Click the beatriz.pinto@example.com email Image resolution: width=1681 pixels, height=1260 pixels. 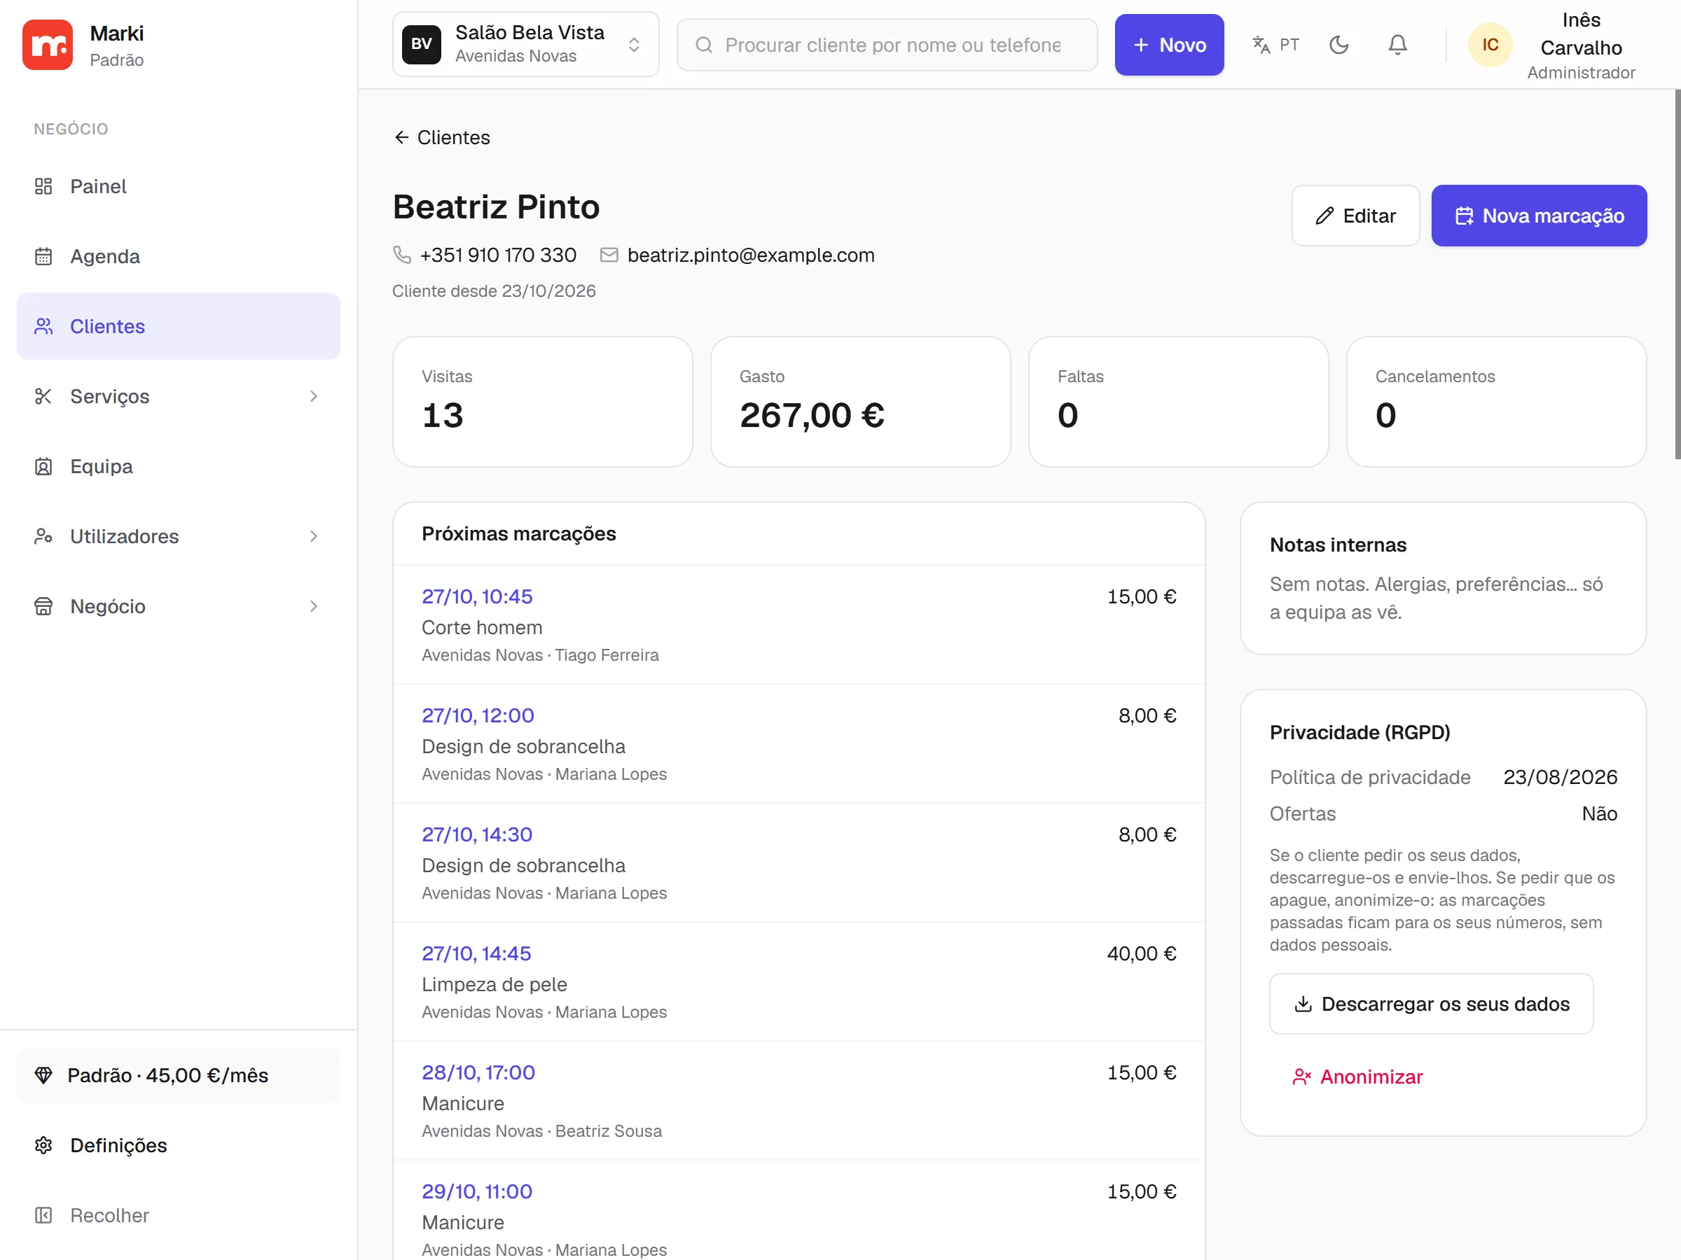(751, 254)
